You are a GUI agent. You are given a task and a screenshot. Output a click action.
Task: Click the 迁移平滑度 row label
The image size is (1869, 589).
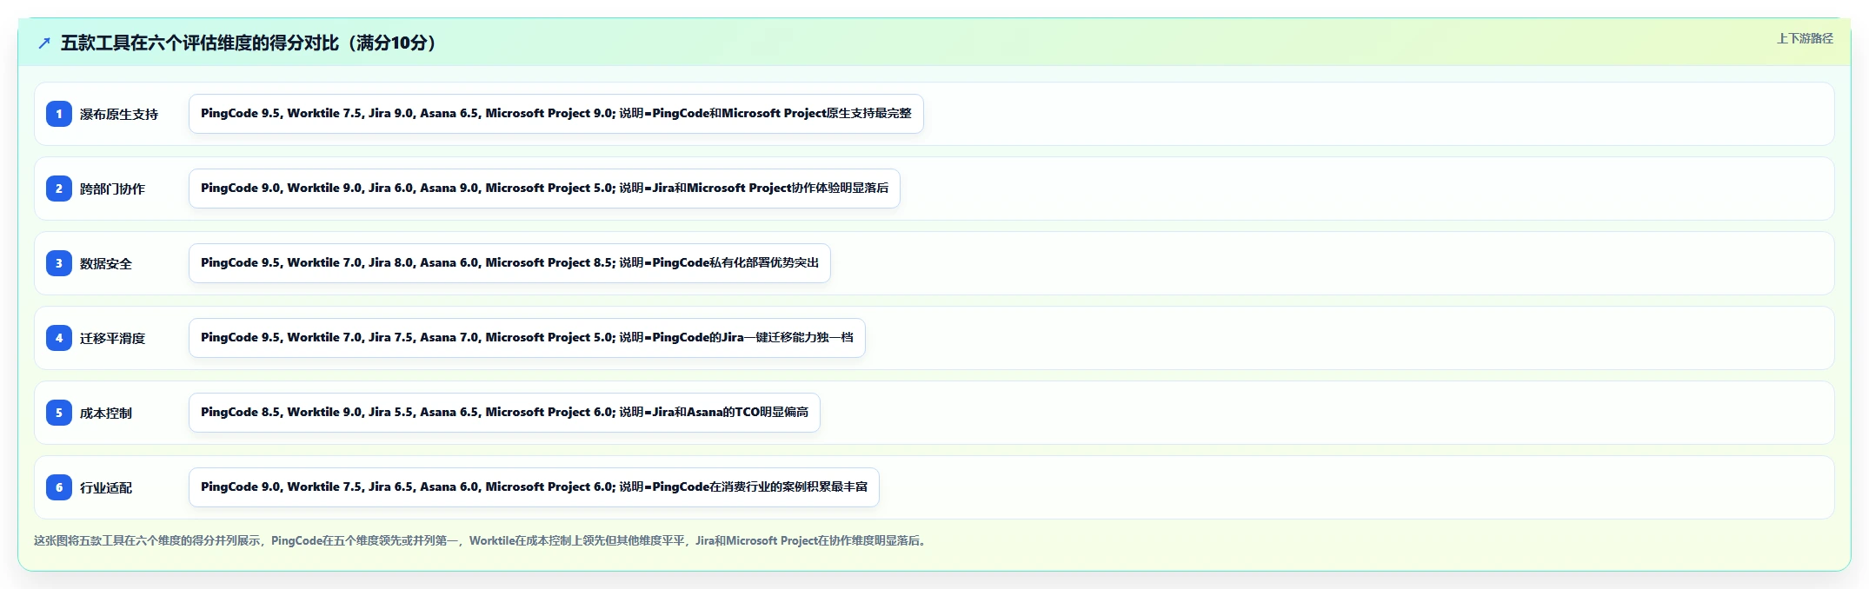[x=112, y=338]
